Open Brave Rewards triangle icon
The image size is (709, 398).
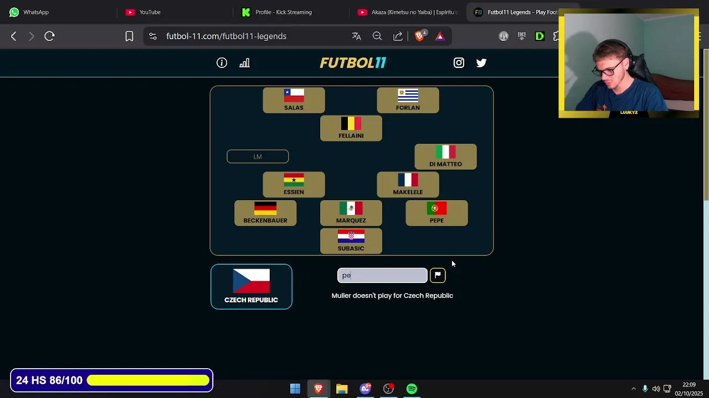point(440,36)
